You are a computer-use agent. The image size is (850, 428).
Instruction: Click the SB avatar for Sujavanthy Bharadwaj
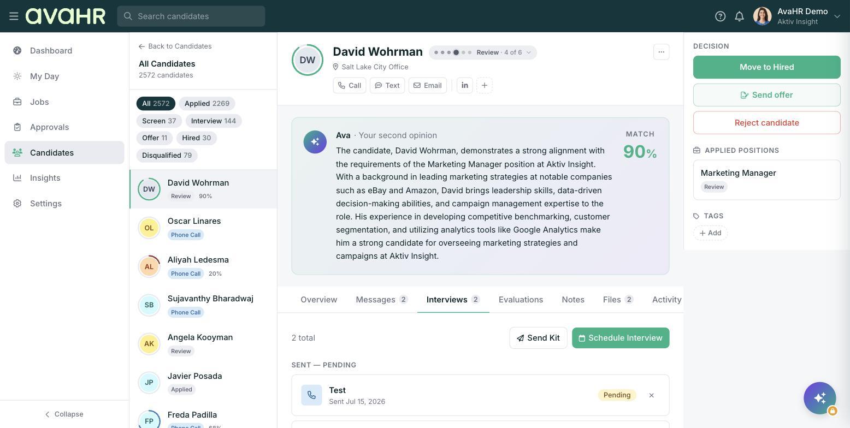[x=149, y=305]
